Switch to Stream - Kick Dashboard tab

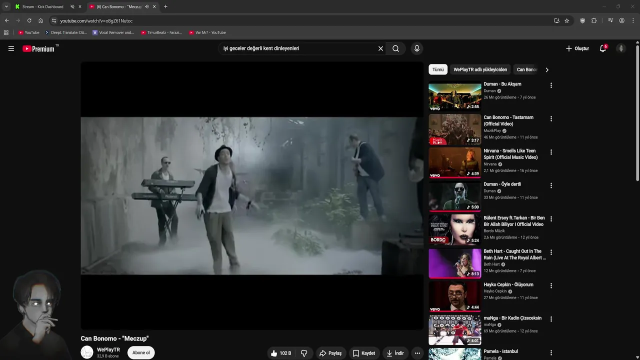[43, 6]
